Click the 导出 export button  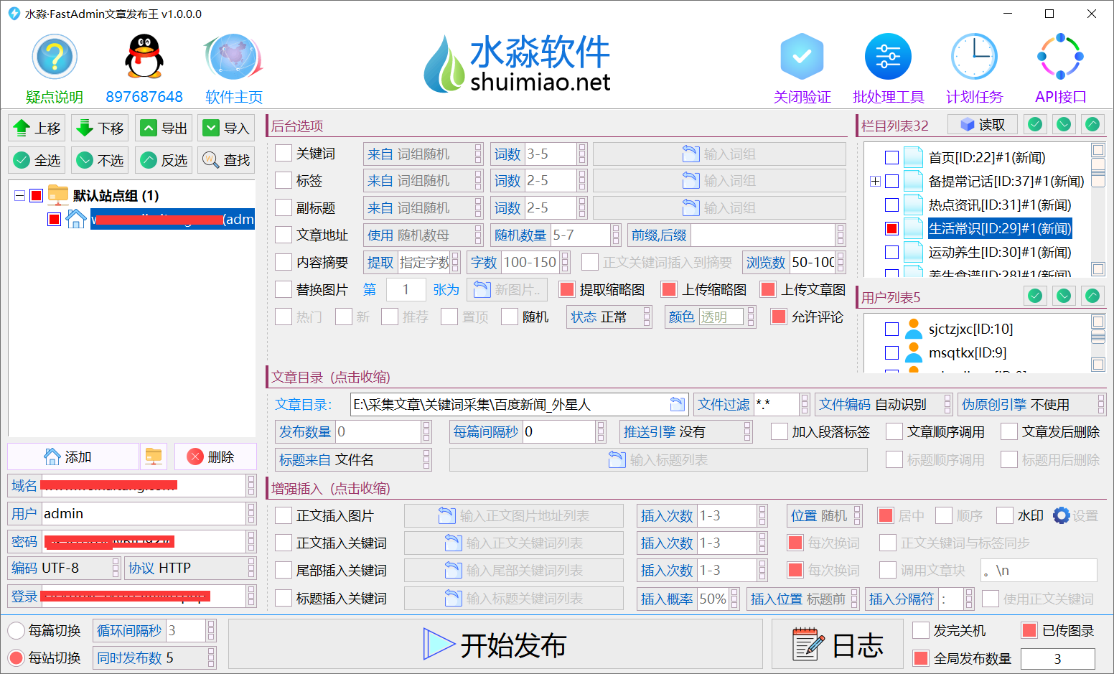point(163,128)
